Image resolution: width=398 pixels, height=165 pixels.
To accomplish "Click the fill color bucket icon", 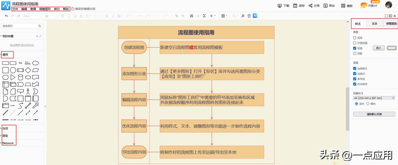I will (107, 16).
